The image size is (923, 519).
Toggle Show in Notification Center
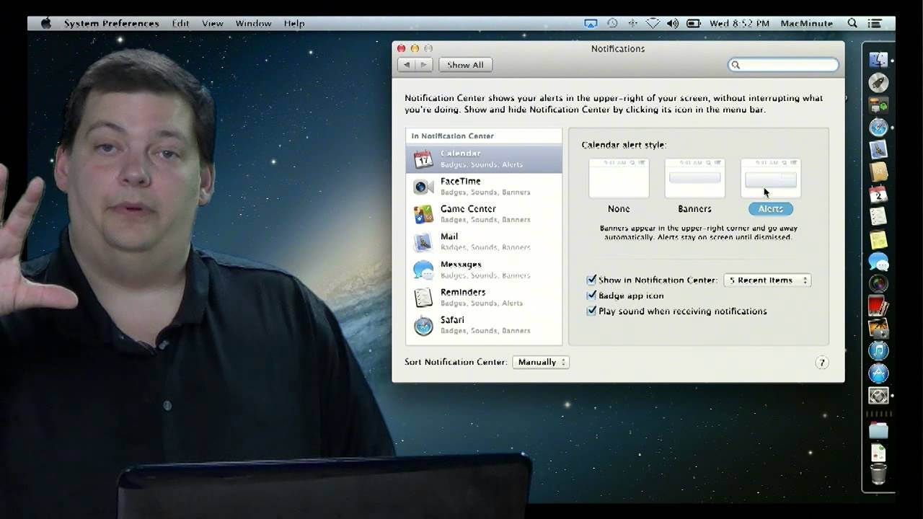592,280
